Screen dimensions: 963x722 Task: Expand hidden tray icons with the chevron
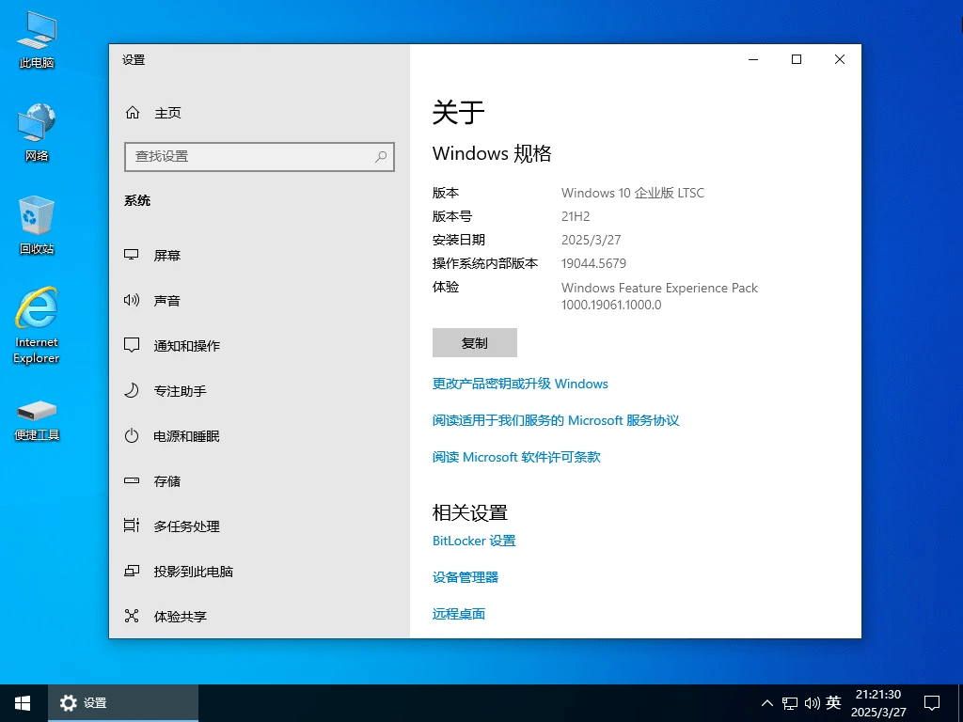click(767, 702)
